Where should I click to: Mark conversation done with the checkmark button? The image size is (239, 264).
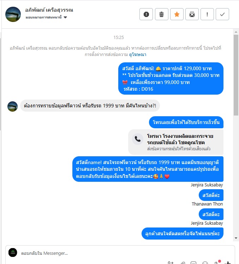coord(222,14)
